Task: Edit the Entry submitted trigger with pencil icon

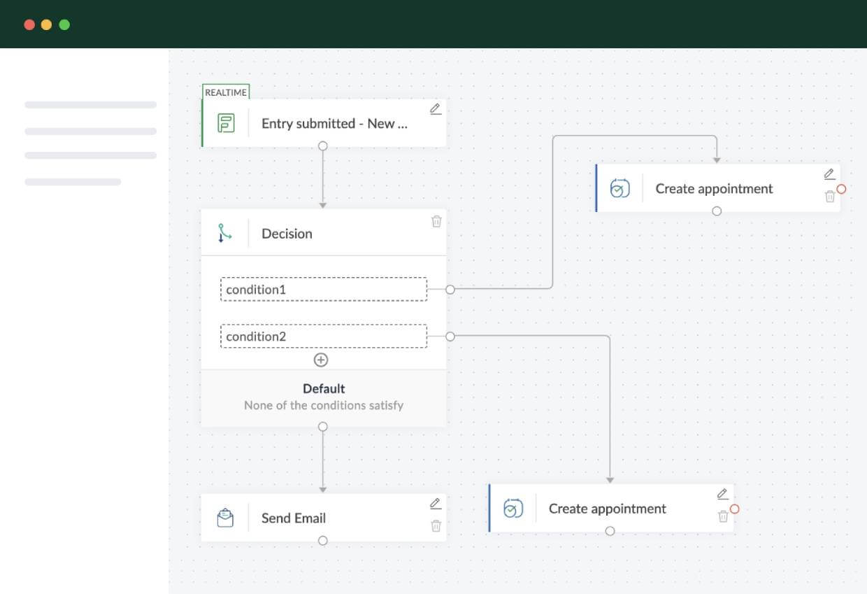Action: pyautogui.click(x=436, y=109)
